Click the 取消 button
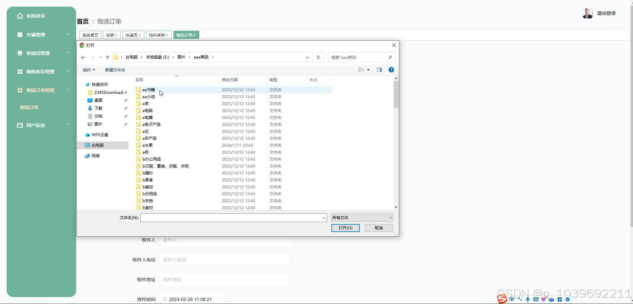 tap(379, 228)
